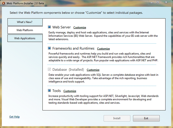Screen dimensions: 173x128
Task: Customize the Web Server packages
Action: point(80,27)
